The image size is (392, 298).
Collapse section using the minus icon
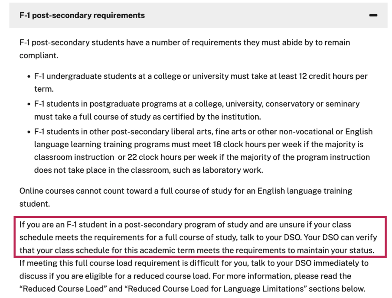(373, 16)
